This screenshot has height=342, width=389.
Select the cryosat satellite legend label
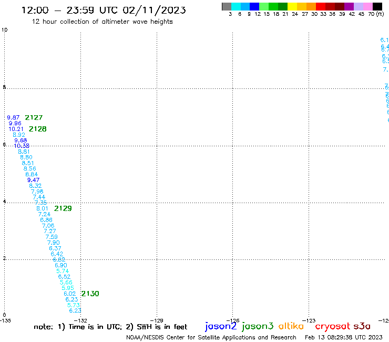(x=332, y=326)
